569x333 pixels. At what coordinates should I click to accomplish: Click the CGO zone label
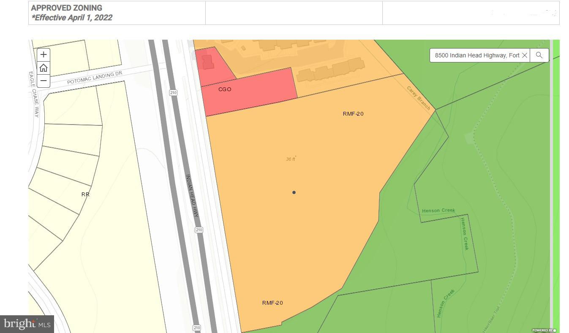tap(225, 89)
